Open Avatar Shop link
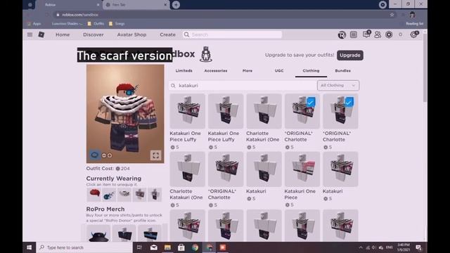Viewport: 450px width, 253px height. 131,34
